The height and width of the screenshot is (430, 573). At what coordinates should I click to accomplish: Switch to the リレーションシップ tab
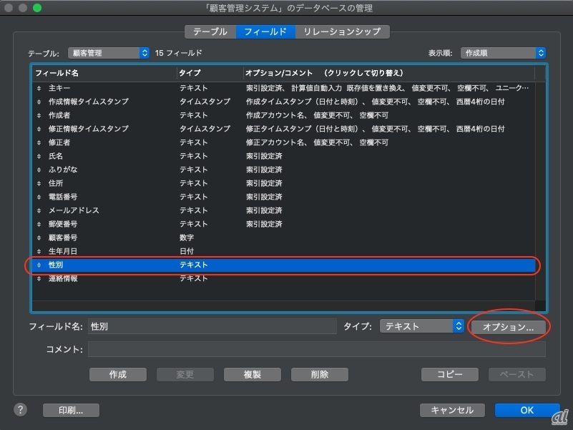[343, 31]
